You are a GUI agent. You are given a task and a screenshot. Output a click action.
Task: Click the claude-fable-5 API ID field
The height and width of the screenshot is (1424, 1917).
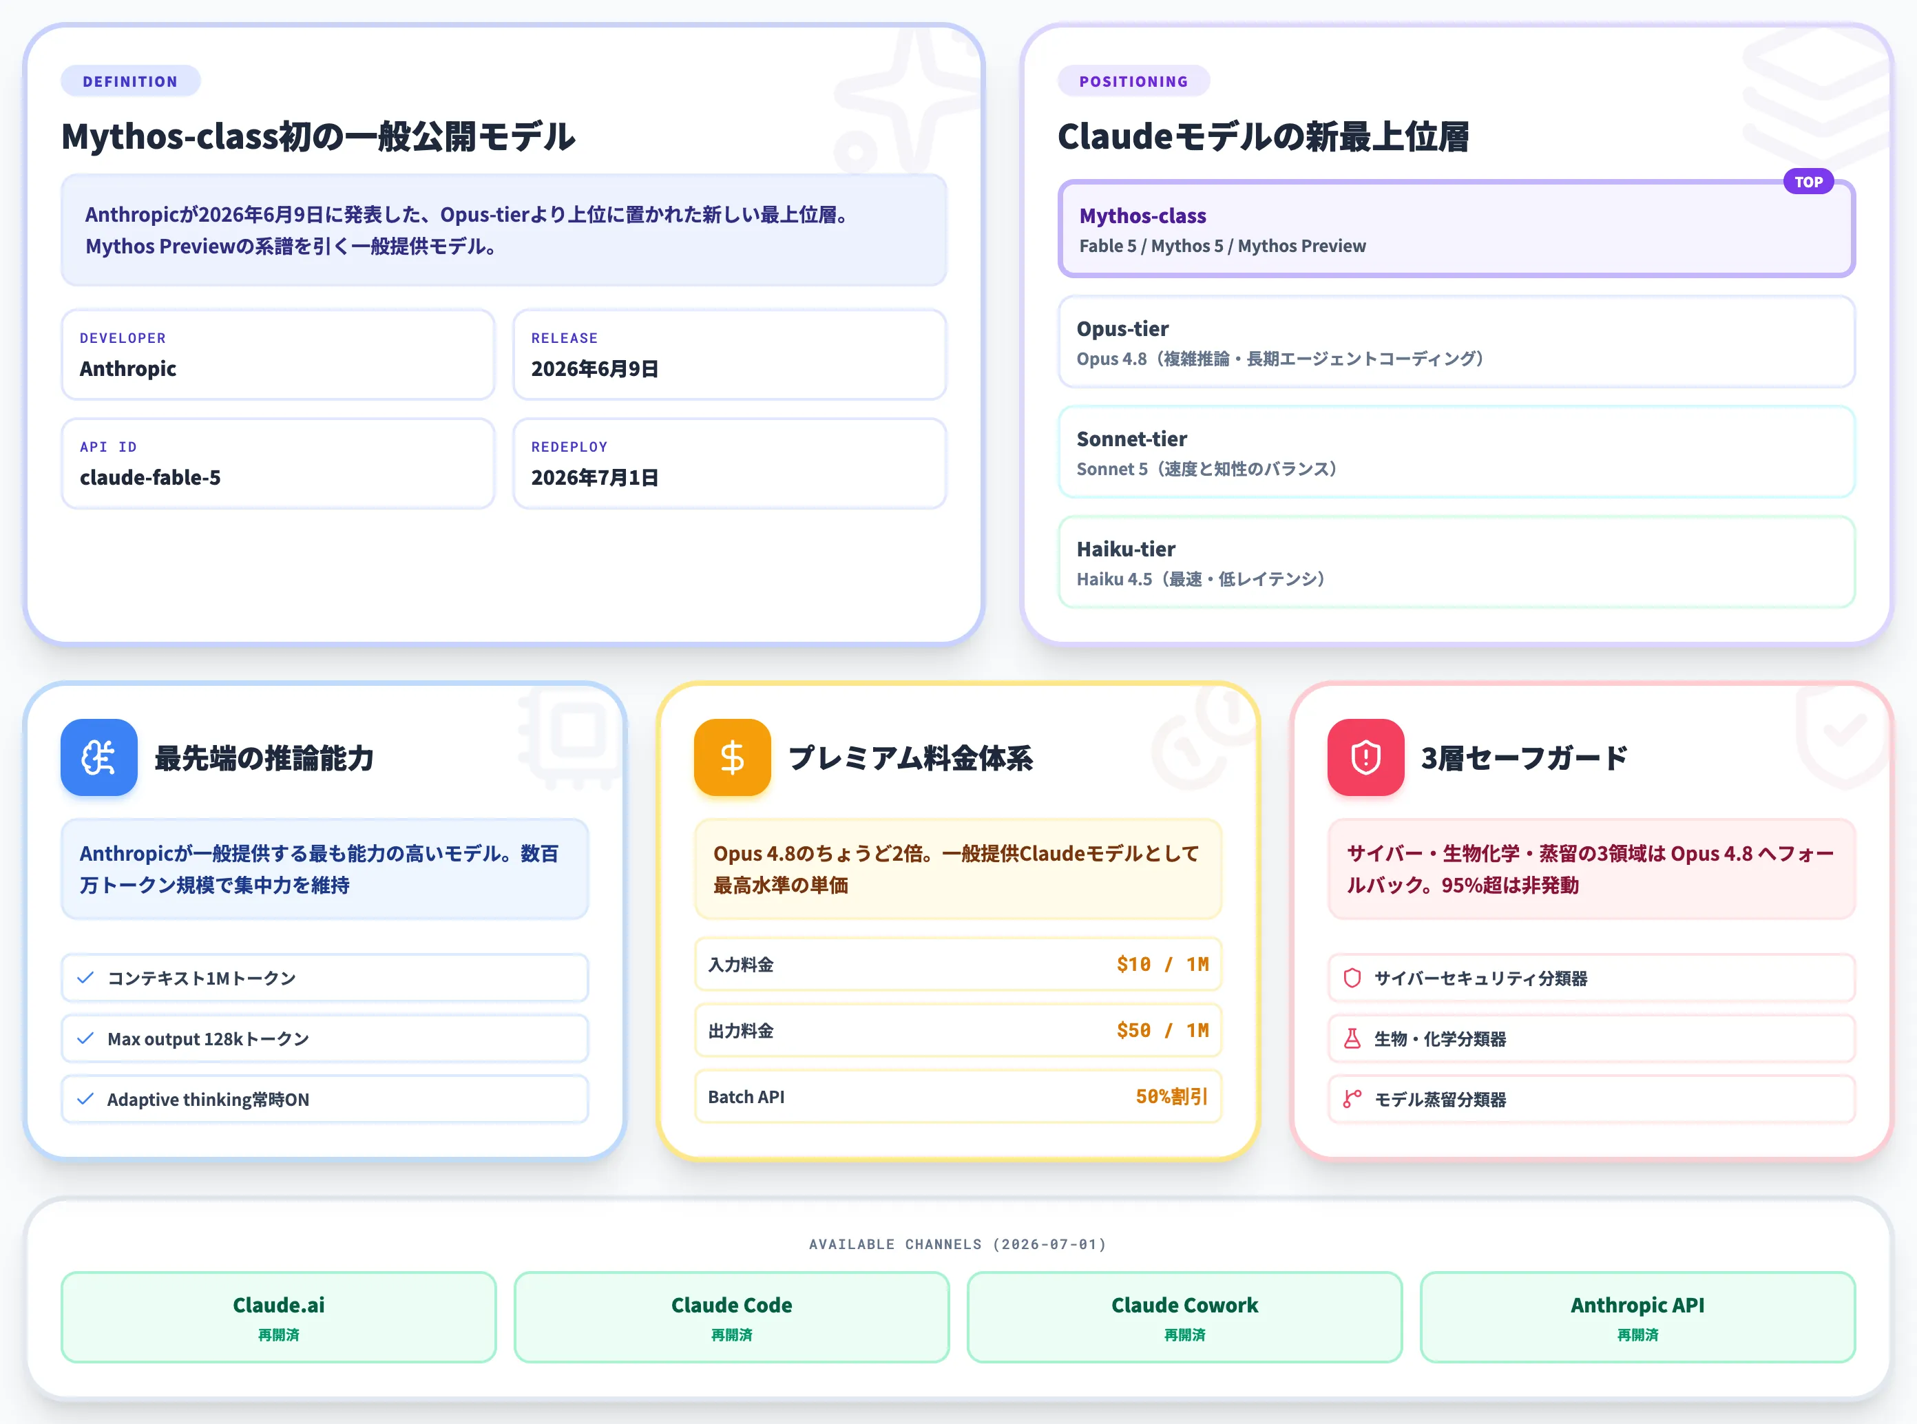(277, 463)
